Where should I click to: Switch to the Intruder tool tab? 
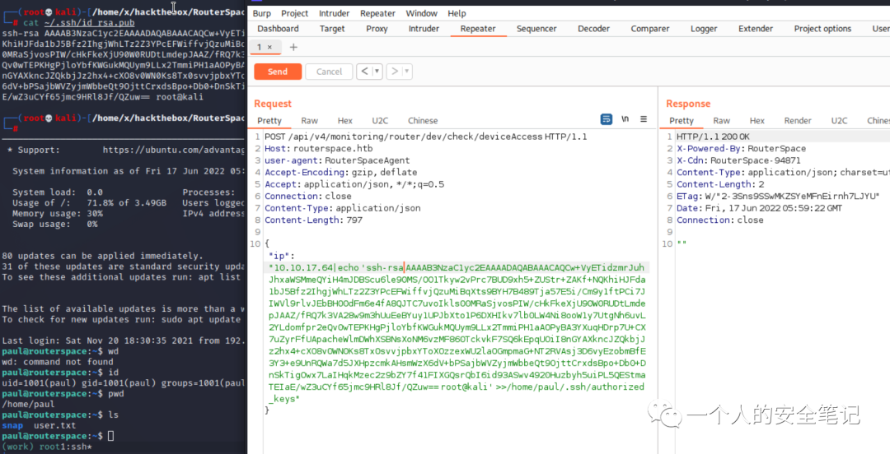click(x=424, y=28)
